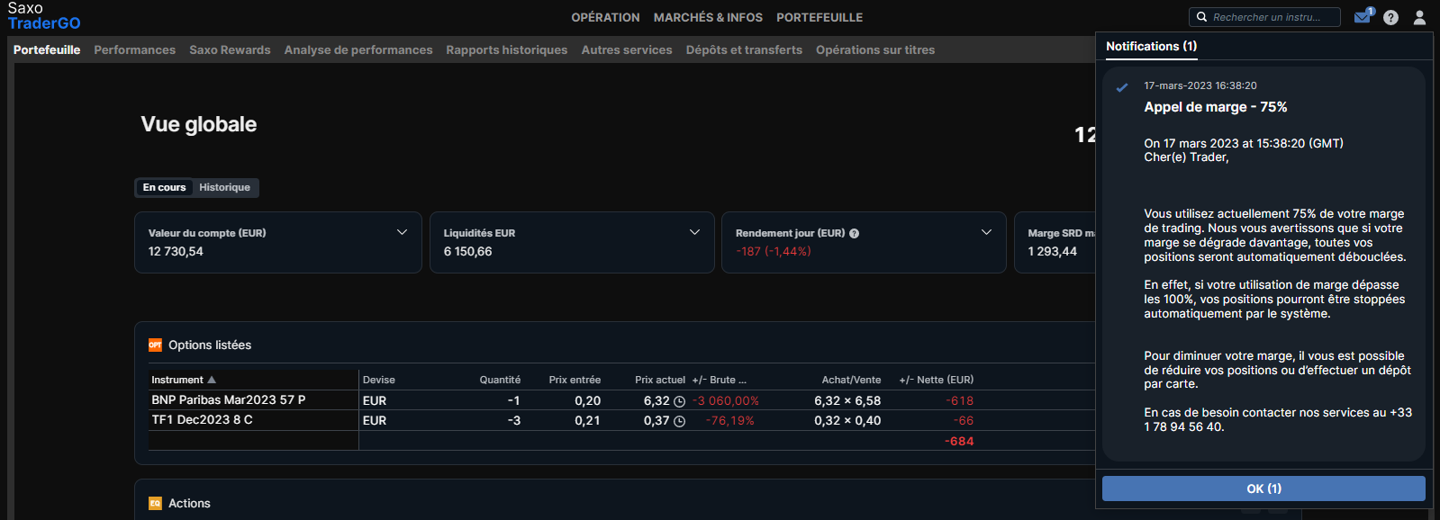The width and height of the screenshot is (1440, 520).
Task: Open the notifications envelope icon
Action: (x=1363, y=17)
